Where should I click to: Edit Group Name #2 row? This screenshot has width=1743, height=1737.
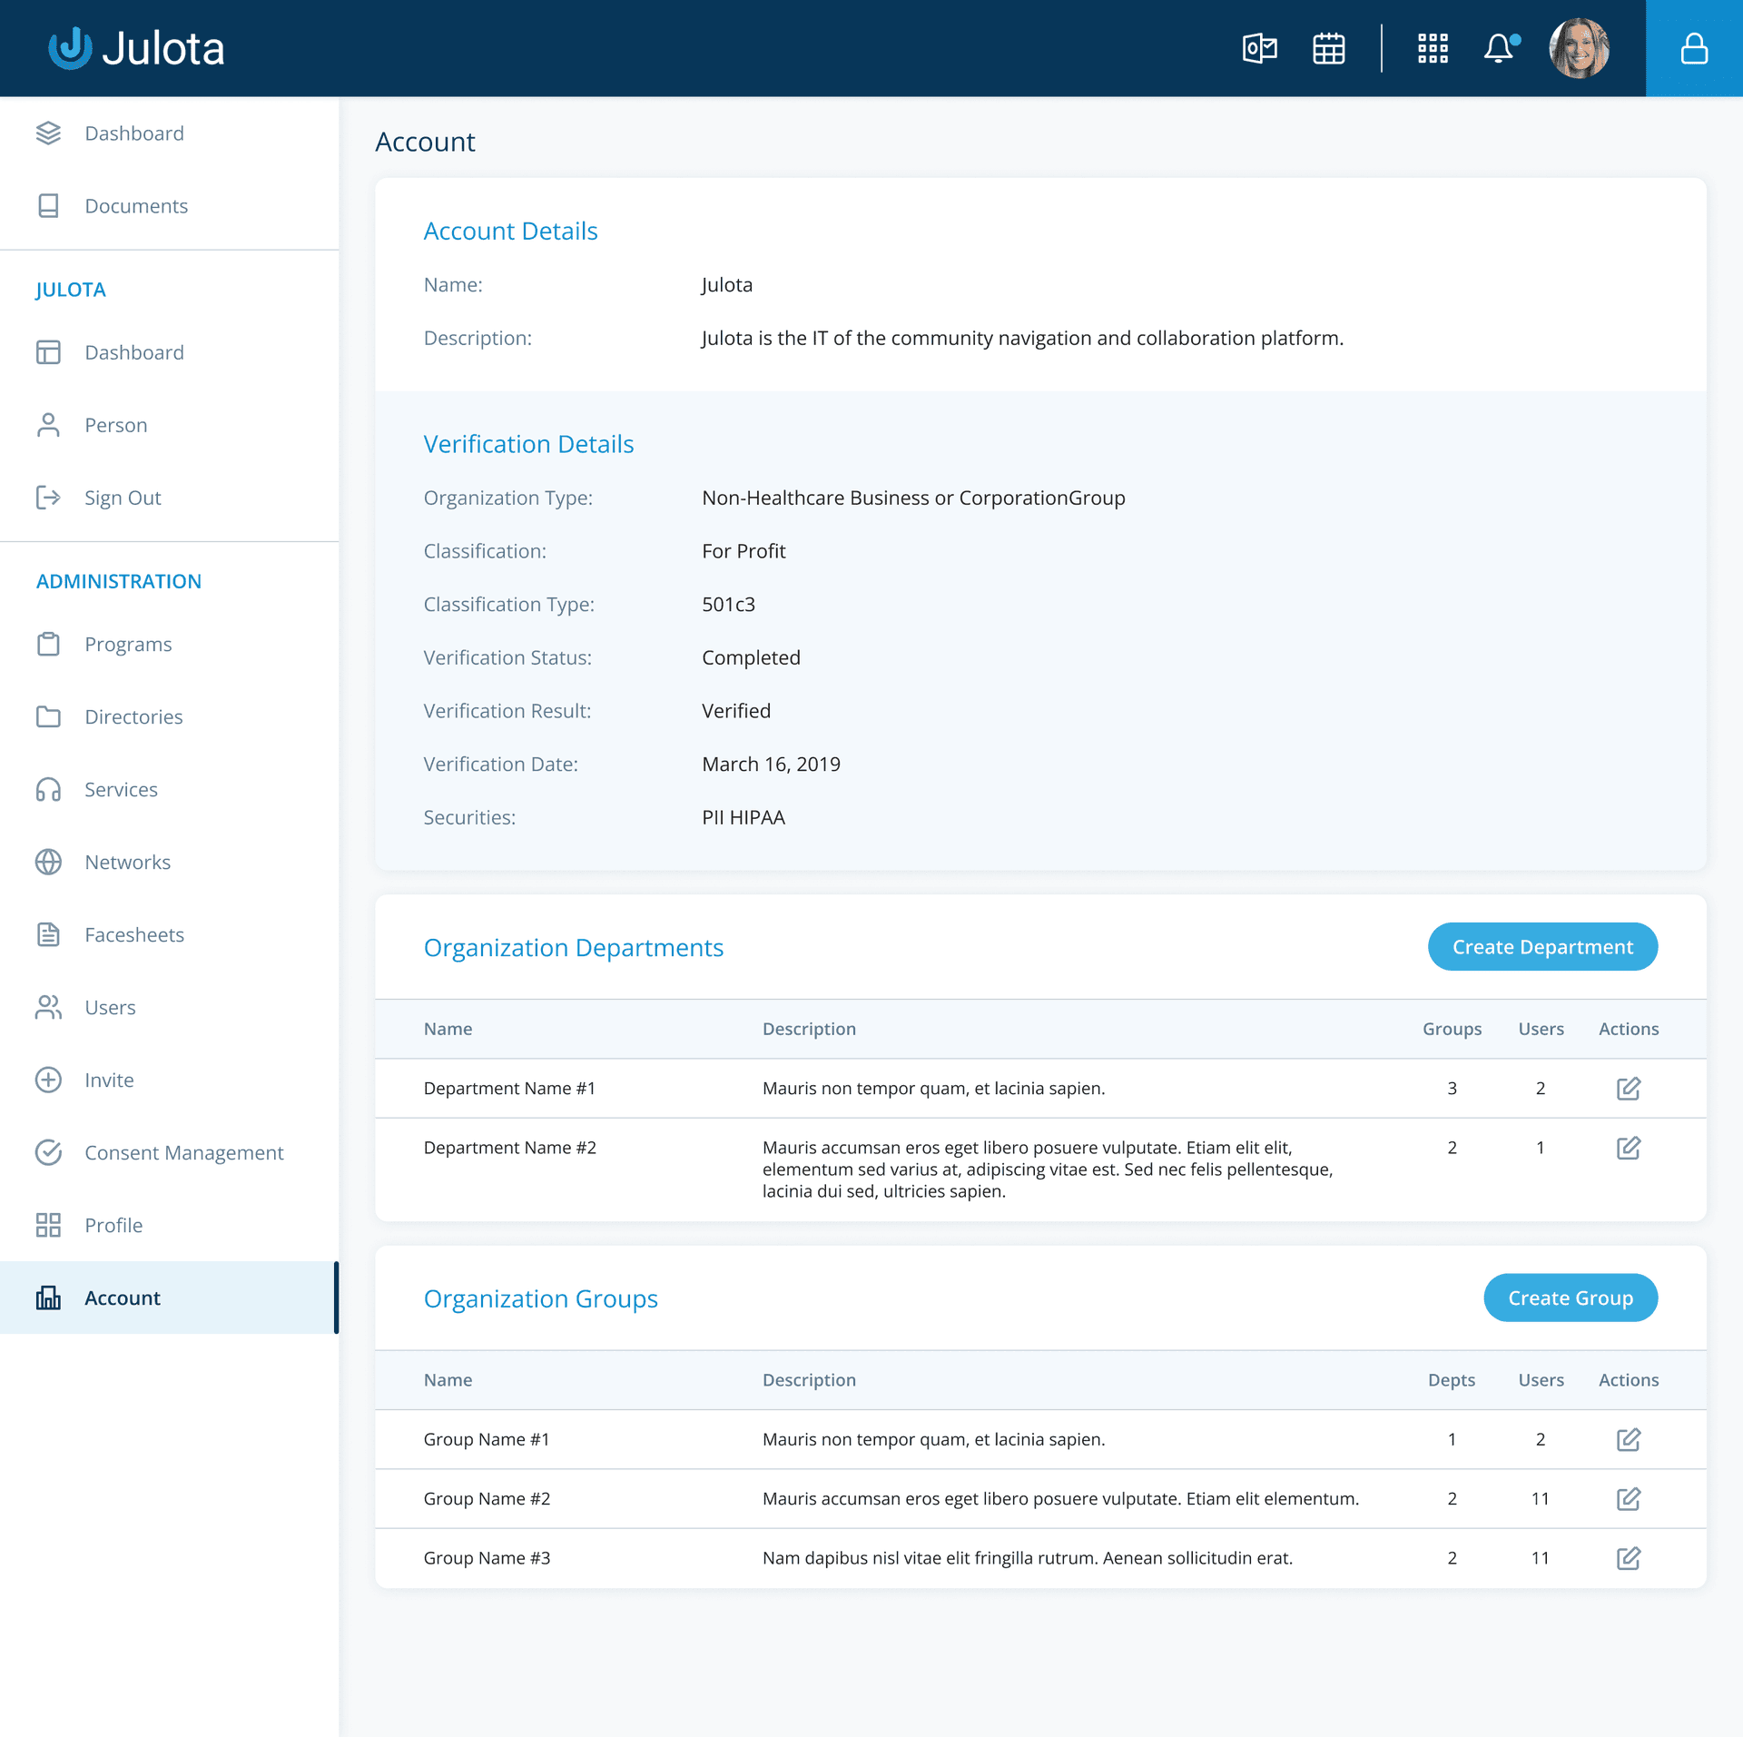(1628, 1498)
